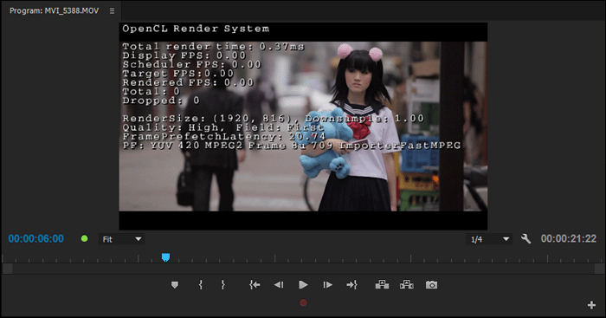Click the Add Marker button
This screenshot has height=318, width=606.
coord(175,285)
